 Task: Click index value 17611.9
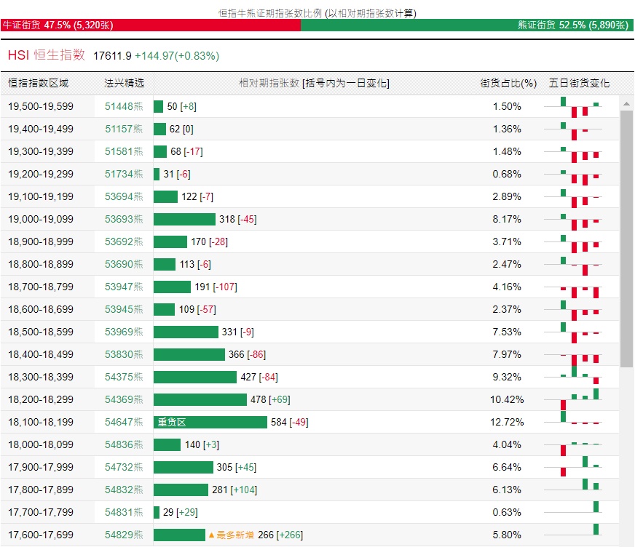pos(112,56)
